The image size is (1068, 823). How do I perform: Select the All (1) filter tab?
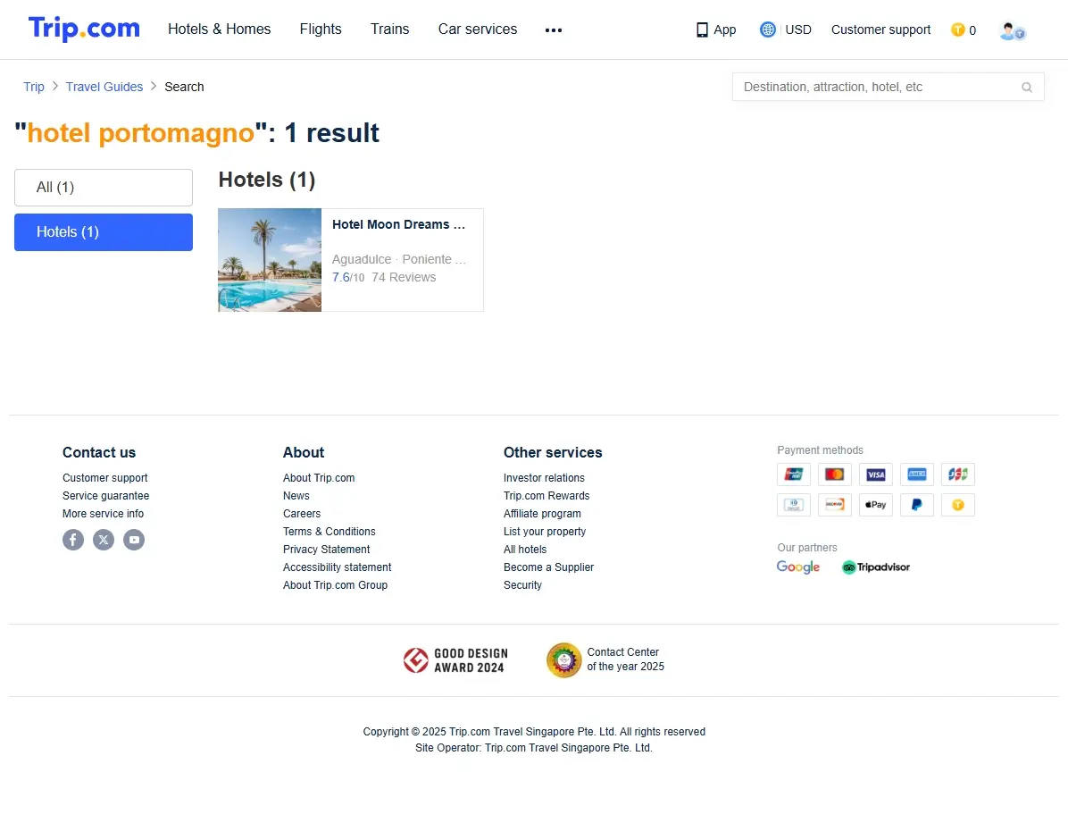[x=104, y=188]
